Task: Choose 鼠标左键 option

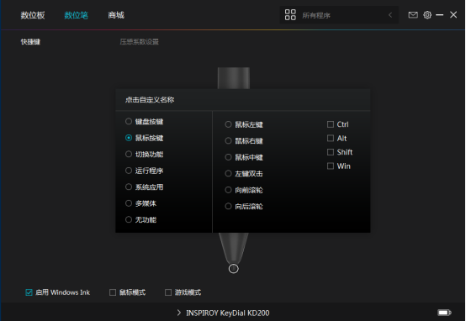Action: [228, 124]
